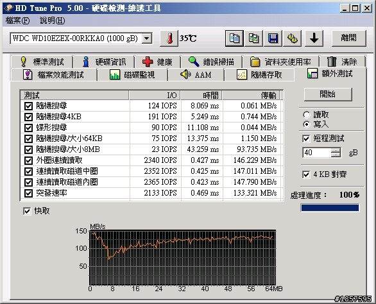This screenshot has height=304, width=376.
Task: Select the 額外測試 tab
Action: tap(330, 74)
